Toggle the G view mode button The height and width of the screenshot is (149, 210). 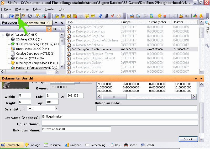coord(55,29)
